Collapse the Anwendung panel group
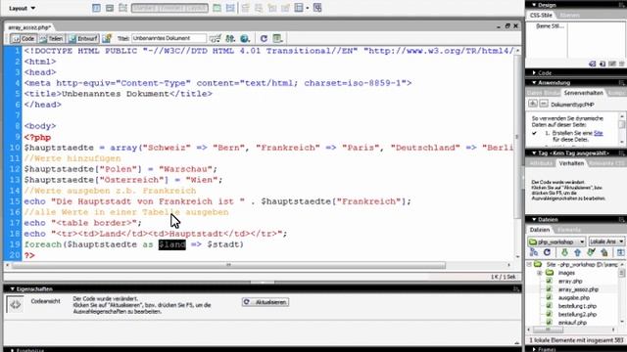The image size is (627, 352). pyautogui.click(x=534, y=82)
